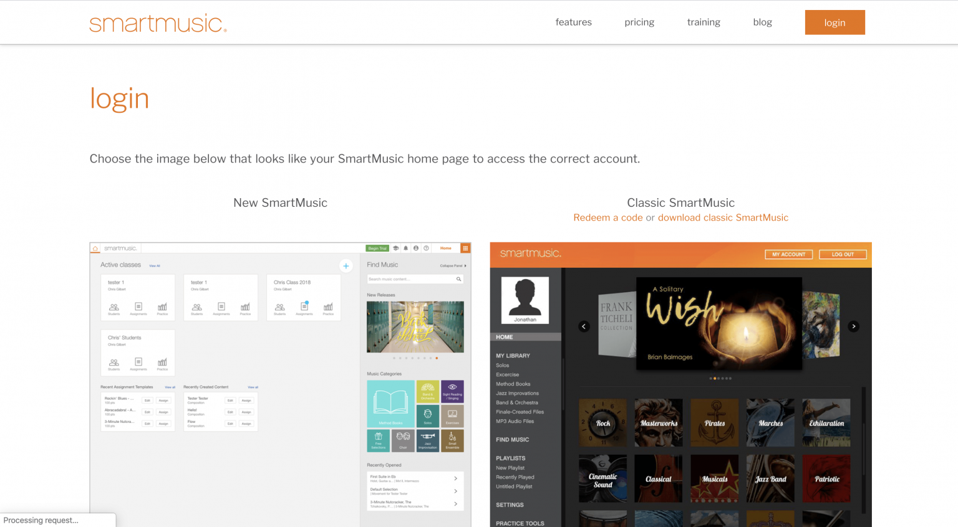The image size is (958, 527).
Task: Expand the Default Selection row chevron
Action: click(x=456, y=491)
